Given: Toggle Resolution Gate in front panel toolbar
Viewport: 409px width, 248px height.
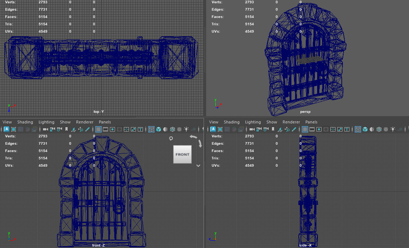Looking at the screenshot, I should 112,129.
